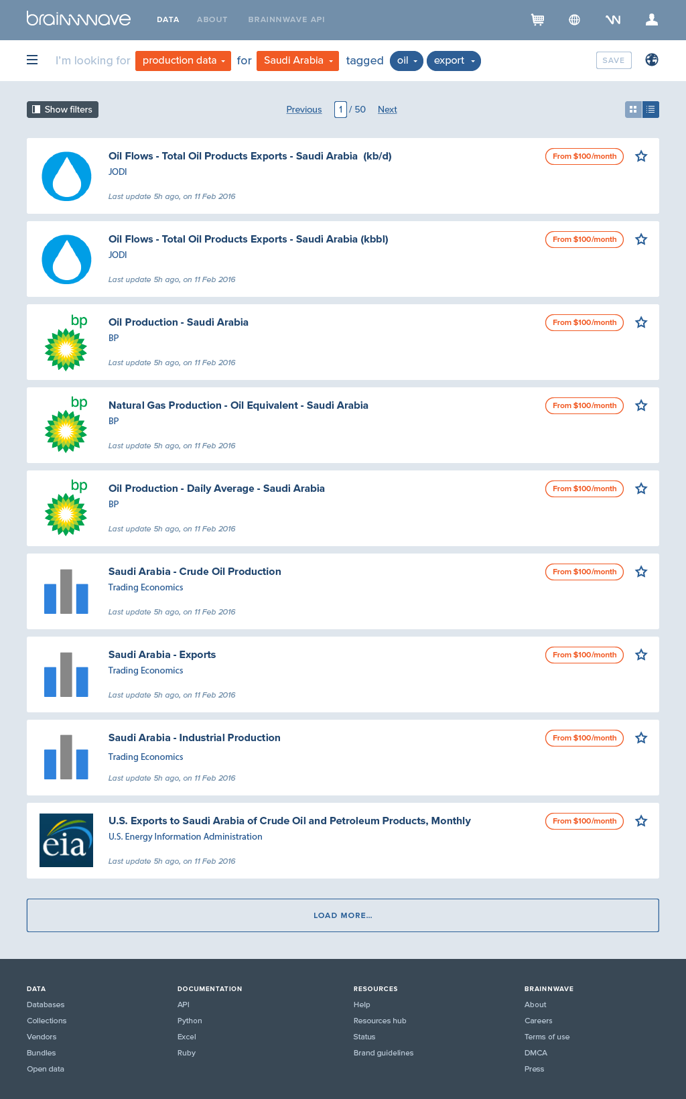Click BP logo for Oil Production - Saudi Arabia
The image size is (686, 1099).
66,342
